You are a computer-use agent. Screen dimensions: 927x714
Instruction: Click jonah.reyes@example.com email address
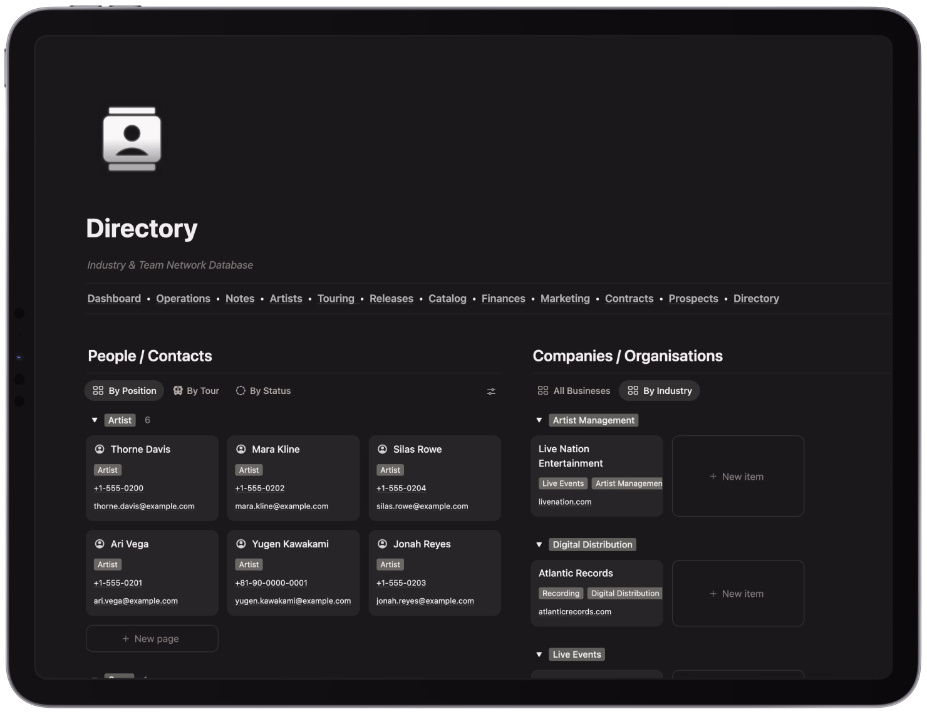[425, 601]
